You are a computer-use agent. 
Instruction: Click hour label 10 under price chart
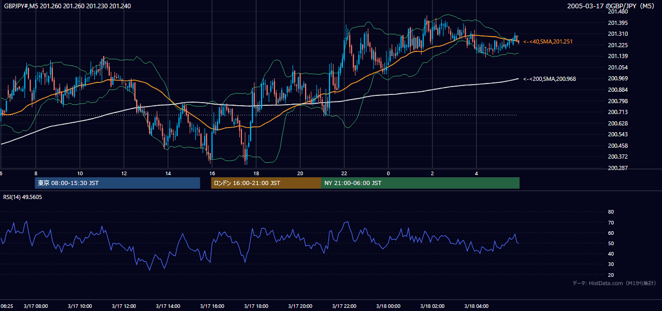coord(80,173)
